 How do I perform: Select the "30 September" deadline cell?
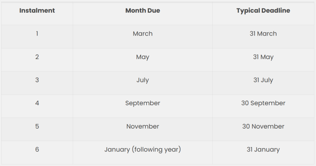(263, 103)
